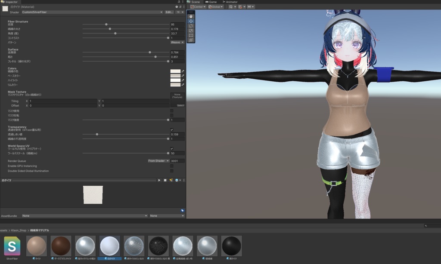Click the blue asset label tag icon
The height and width of the screenshot is (264, 441).
tap(182, 210)
